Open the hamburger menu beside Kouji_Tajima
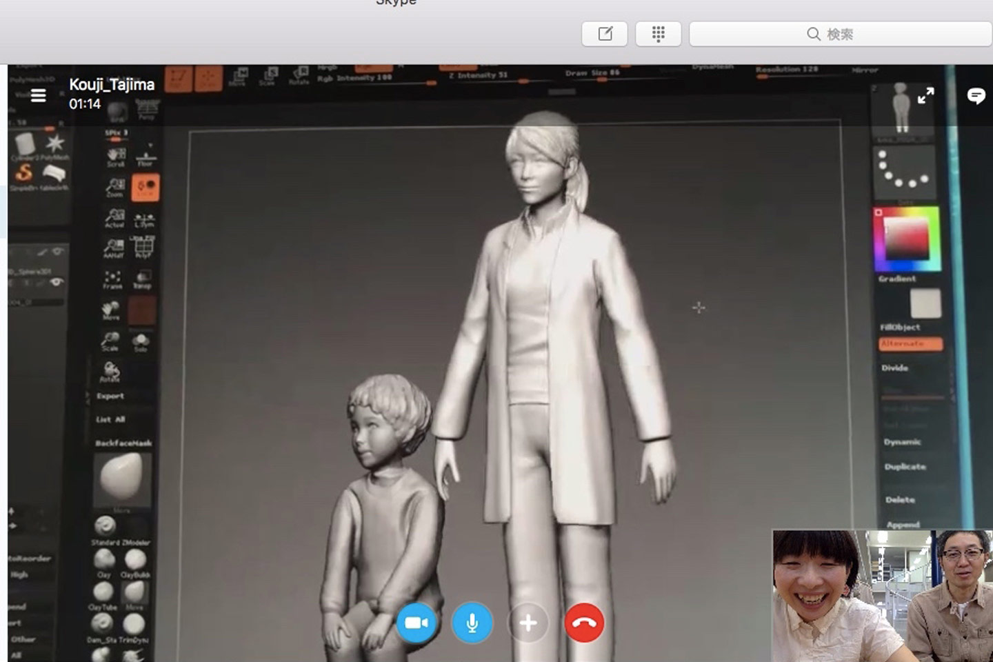The width and height of the screenshot is (993, 662). tap(39, 96)
